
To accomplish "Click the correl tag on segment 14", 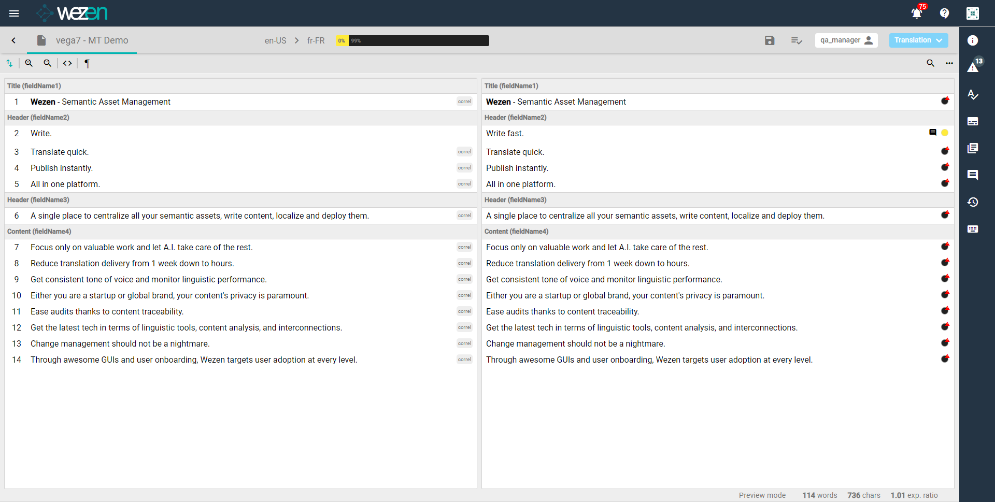I will click(x=464, y=360).
